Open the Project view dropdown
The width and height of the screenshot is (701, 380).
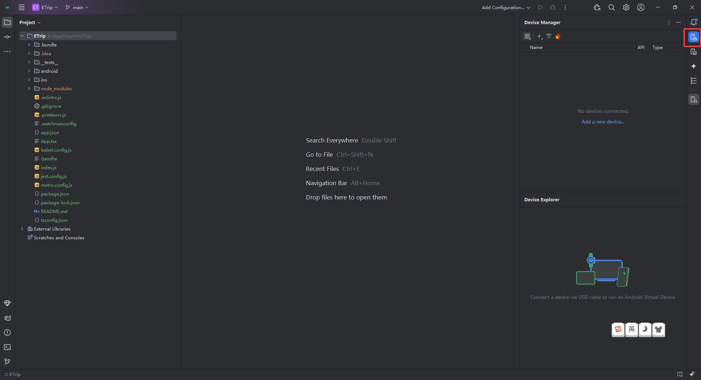tap(30, 22)
